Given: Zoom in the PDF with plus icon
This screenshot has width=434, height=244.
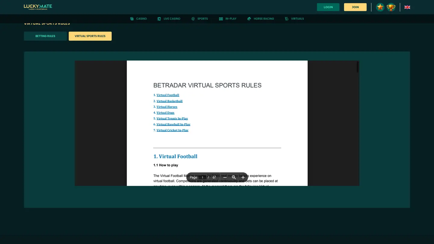Looking at the screenshot, I should click(243, 177).
